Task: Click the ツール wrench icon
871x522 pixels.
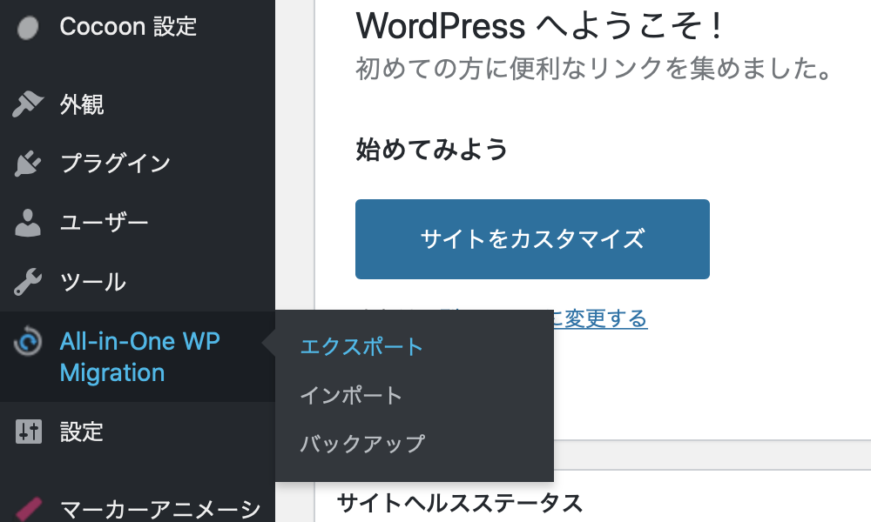Action: 27,282
